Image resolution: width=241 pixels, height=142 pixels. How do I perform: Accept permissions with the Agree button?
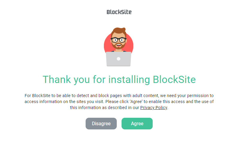tap(137, 123)
